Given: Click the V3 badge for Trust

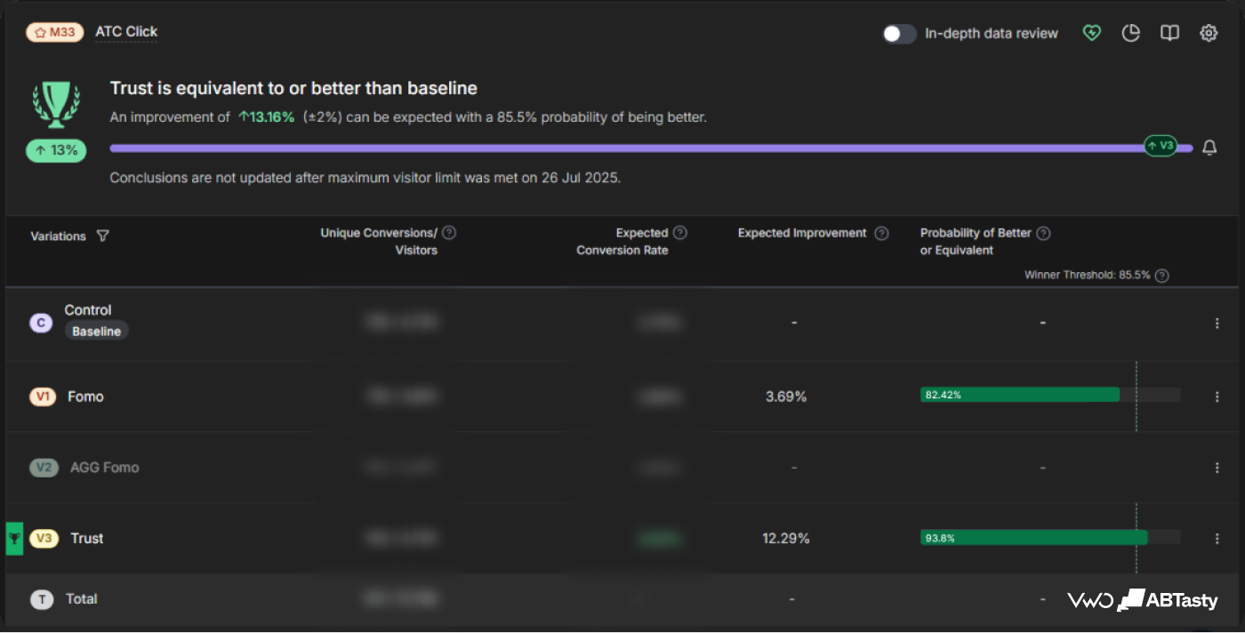Looking at the screenshot, I should tap(44, 539).
